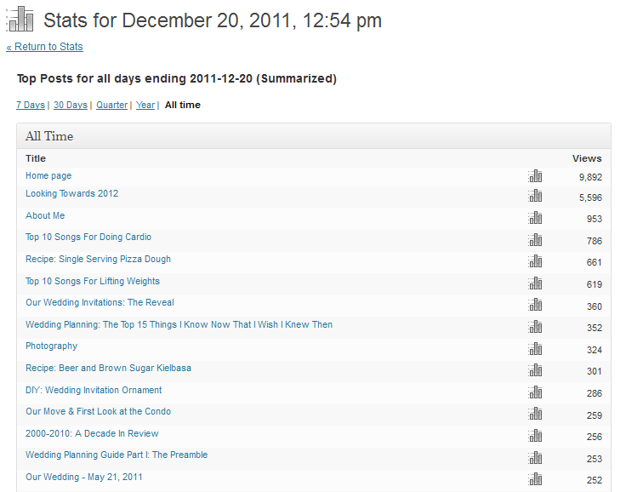Open stats chart for Beer and Brown Sugar Kielbasa
The width and height of the screenshot is (626, 492).
535,370
